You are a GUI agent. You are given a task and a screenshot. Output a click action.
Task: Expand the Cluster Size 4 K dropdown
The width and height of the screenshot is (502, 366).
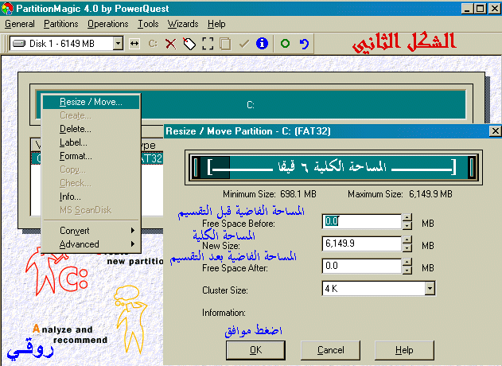click(x=430, y=289)
